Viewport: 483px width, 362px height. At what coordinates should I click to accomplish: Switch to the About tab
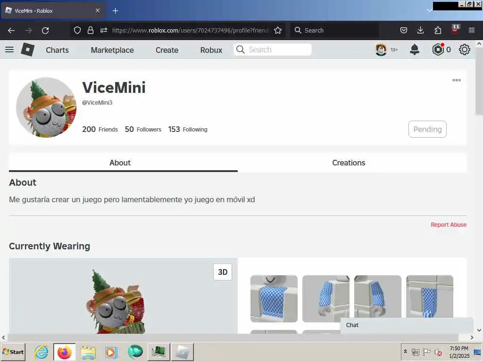click(x=123, y=163)
